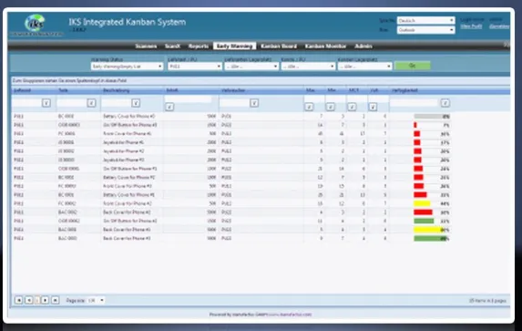Viewport: 522px width, 331px height.
Task: Open the Lieferanten Lagerplatz dropdown
Action: pos(251,67)
